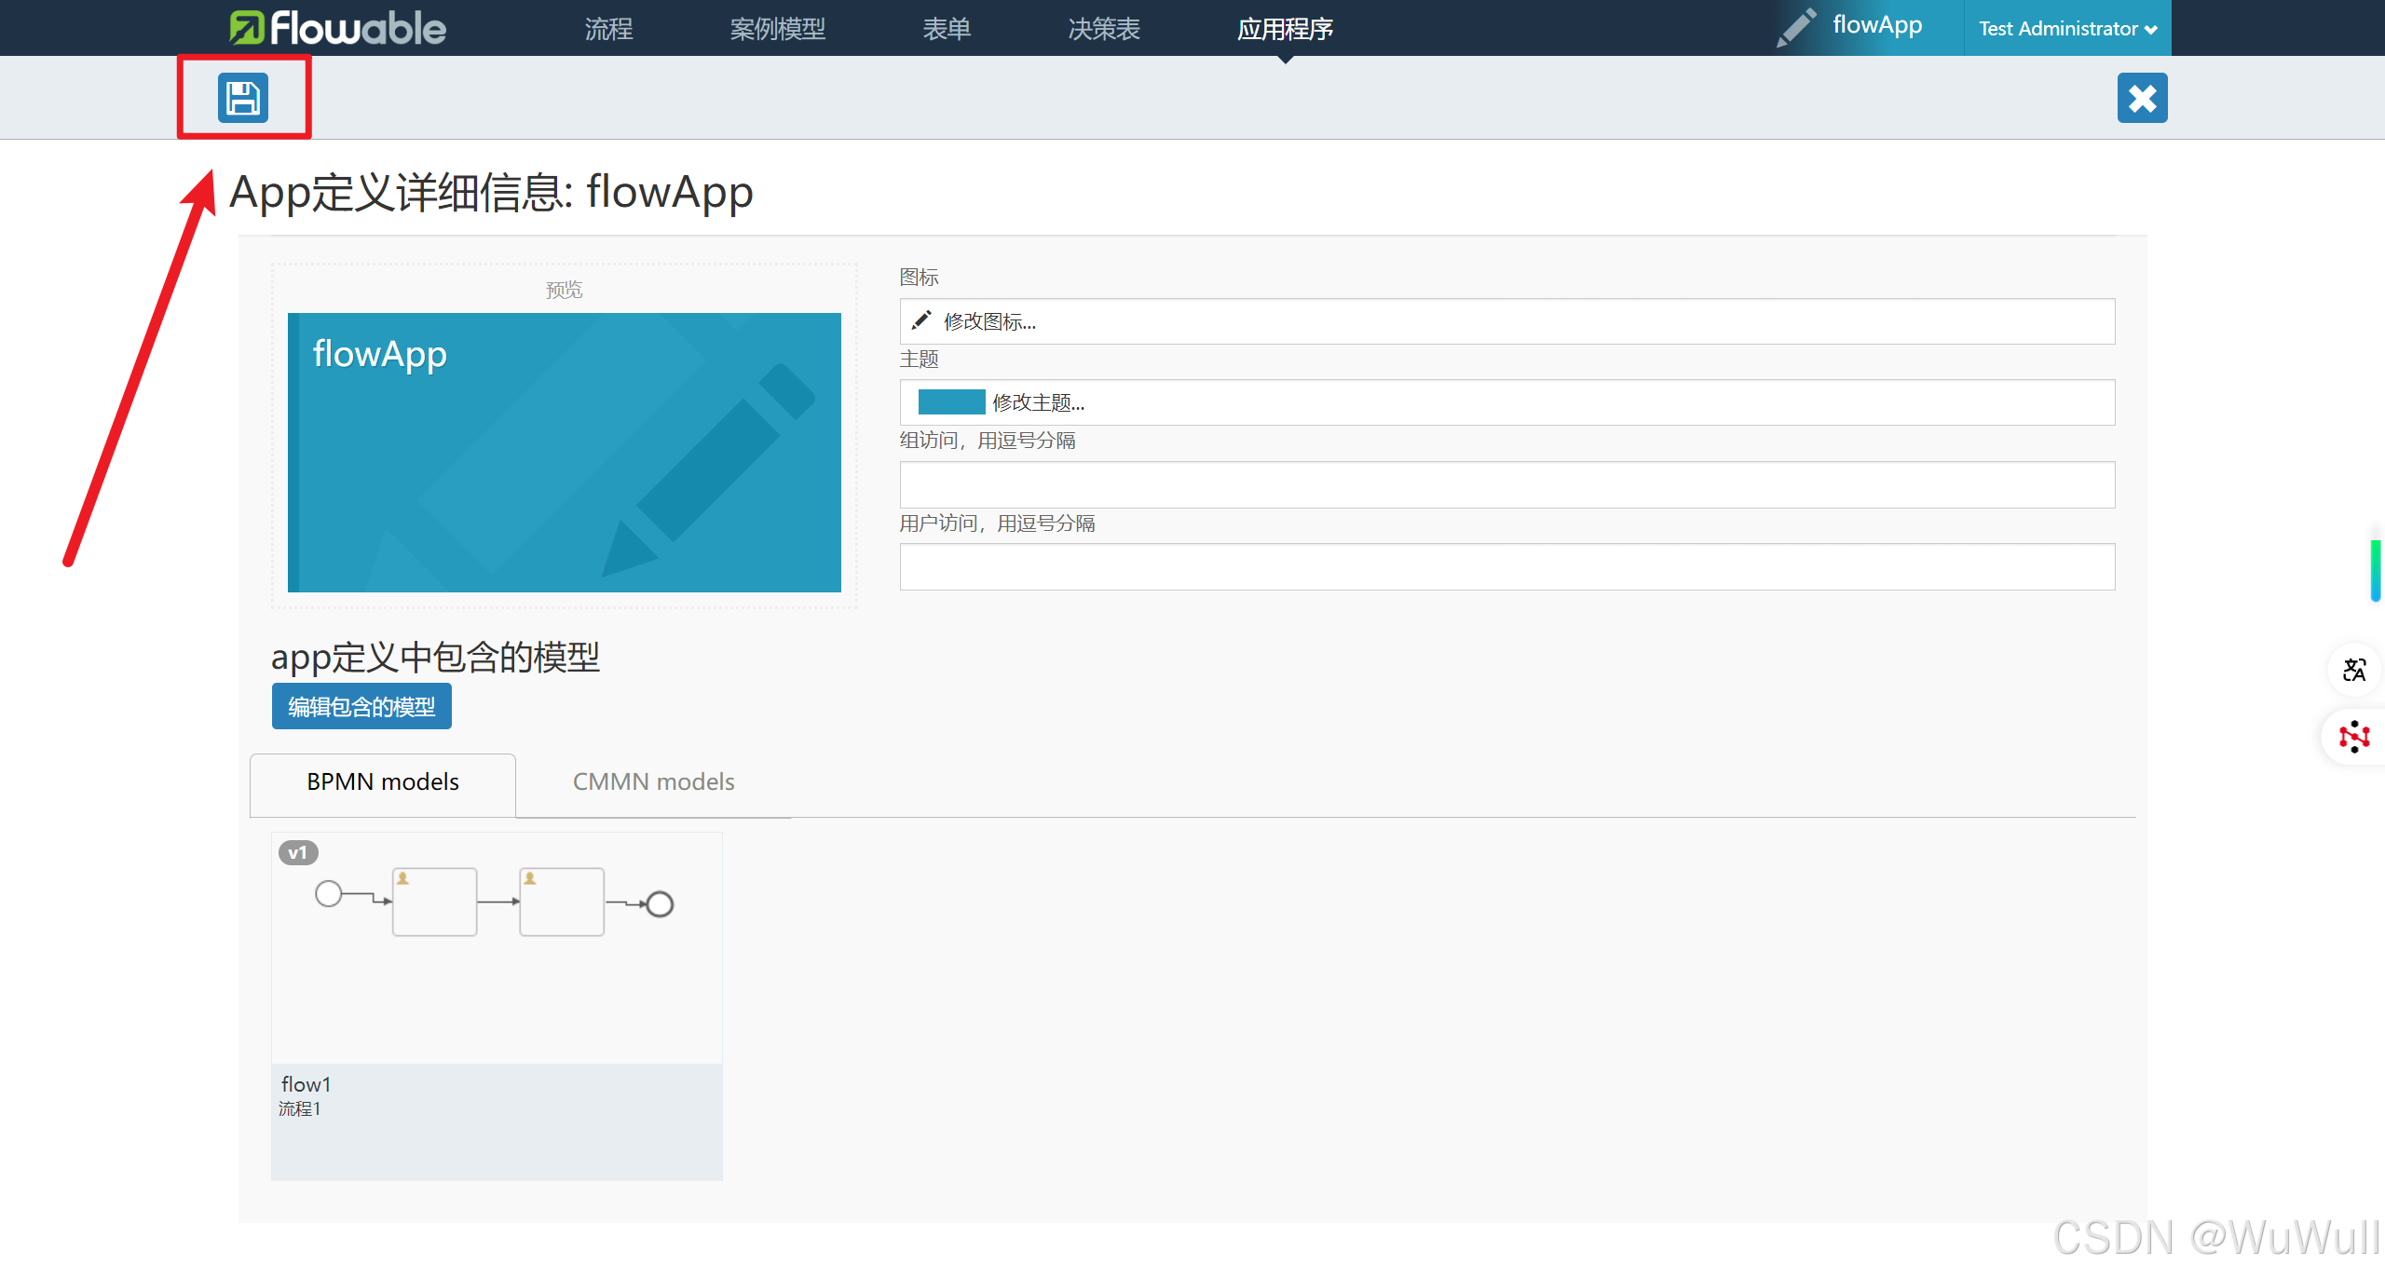Open the 流程 menu

pos(608,29)
